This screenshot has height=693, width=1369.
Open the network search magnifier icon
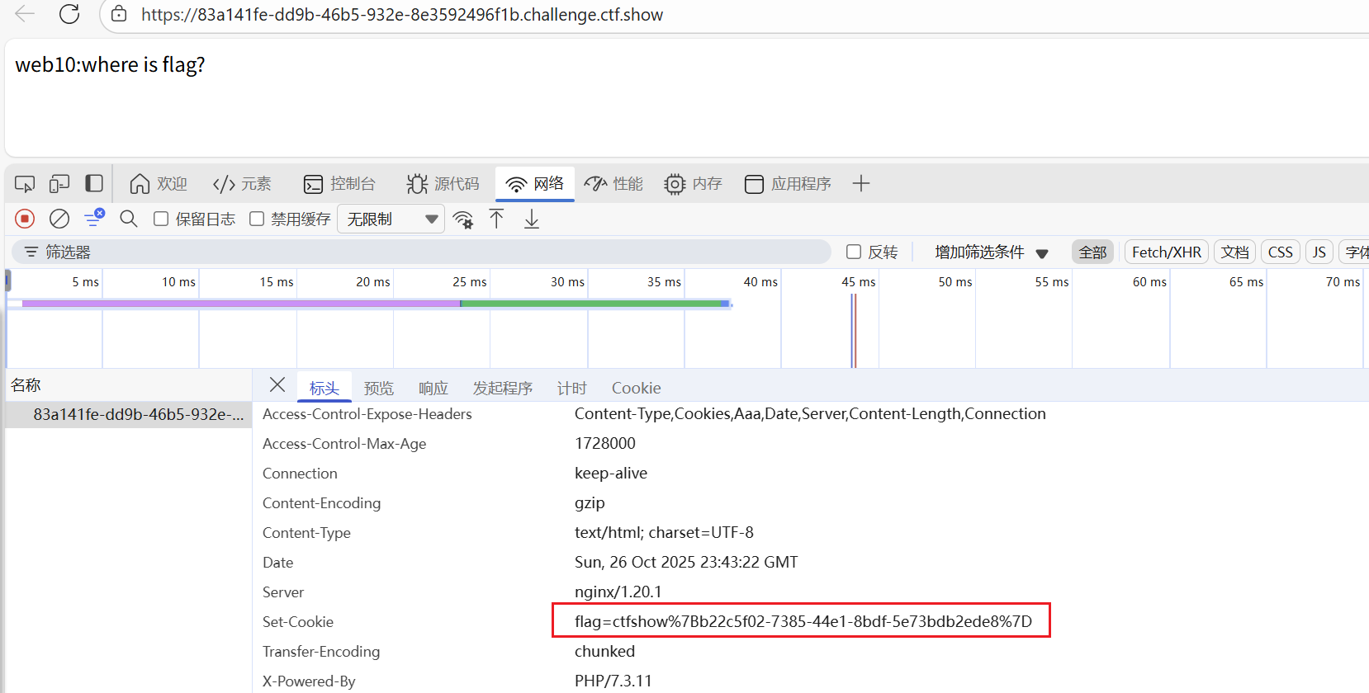(128, 219)
